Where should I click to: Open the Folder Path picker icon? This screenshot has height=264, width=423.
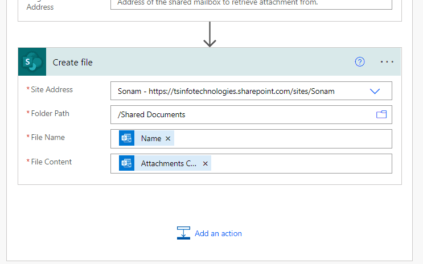(381, 114)
